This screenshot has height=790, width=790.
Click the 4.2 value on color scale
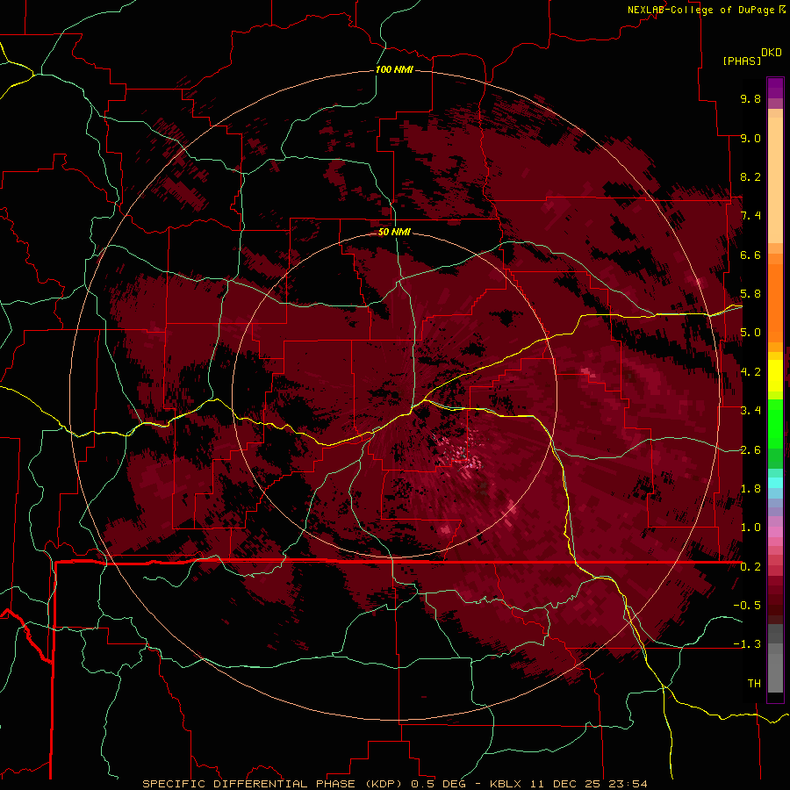(750, 372)
